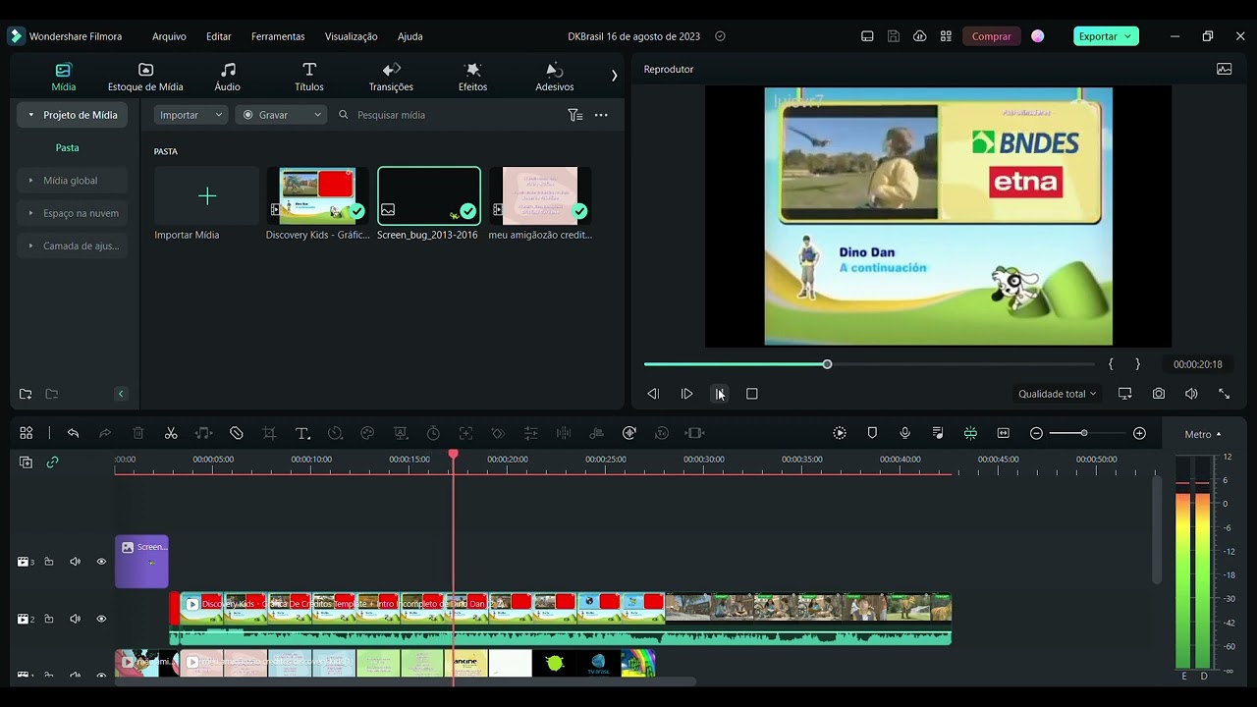Zoom out the timeline

coord(1036,433)
